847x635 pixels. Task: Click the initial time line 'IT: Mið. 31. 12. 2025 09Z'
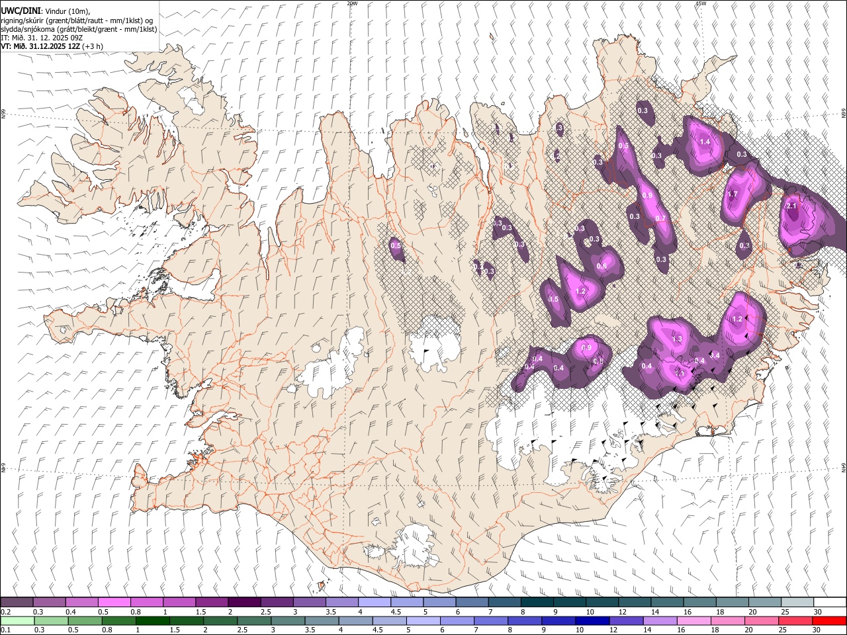point(42,38)
